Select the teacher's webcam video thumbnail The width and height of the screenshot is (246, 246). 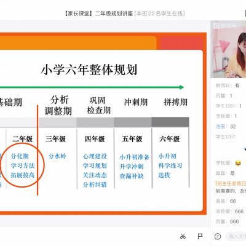click(x=228, y=49)
